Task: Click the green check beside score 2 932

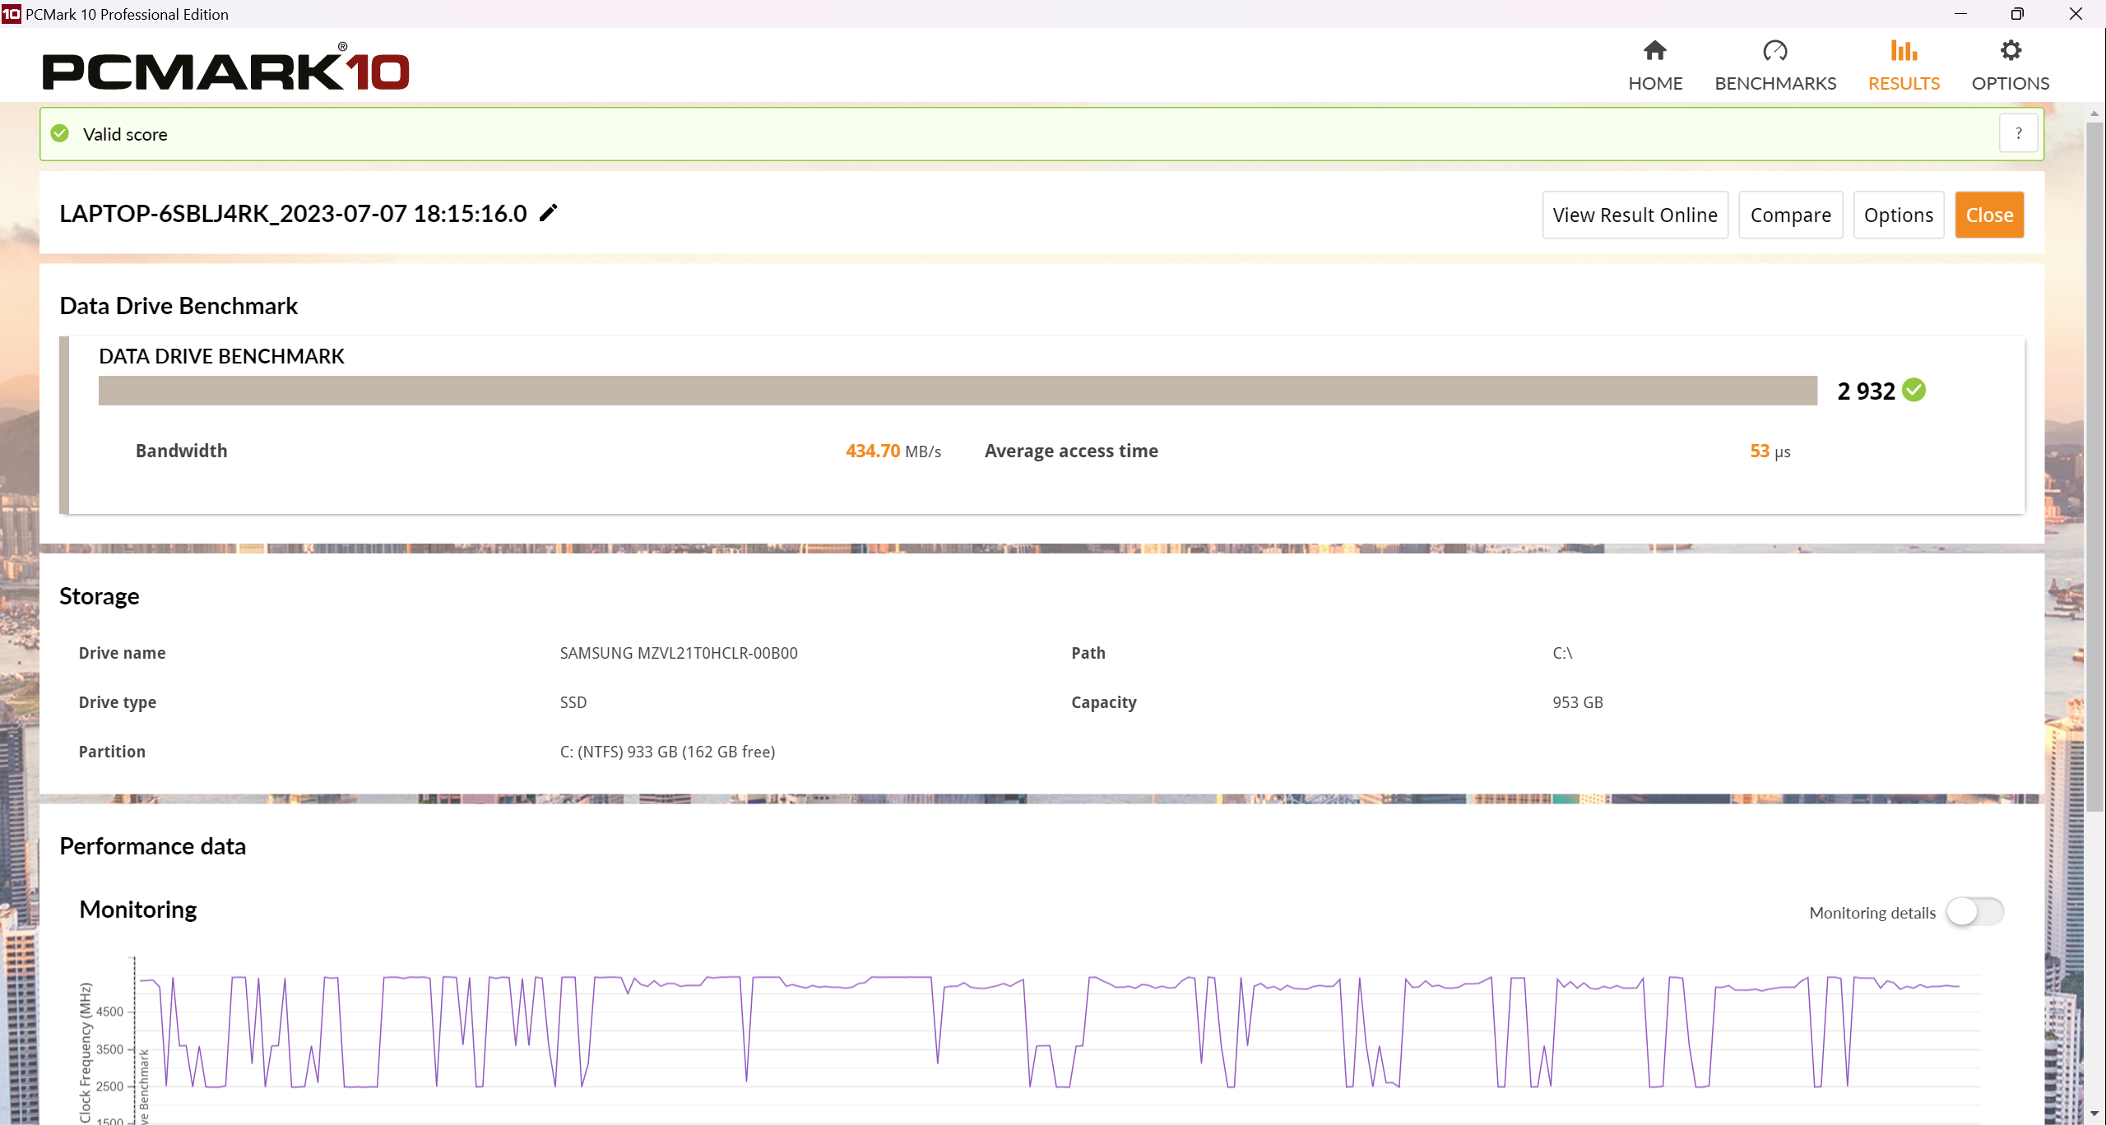Action: (x=1914, y=390)
